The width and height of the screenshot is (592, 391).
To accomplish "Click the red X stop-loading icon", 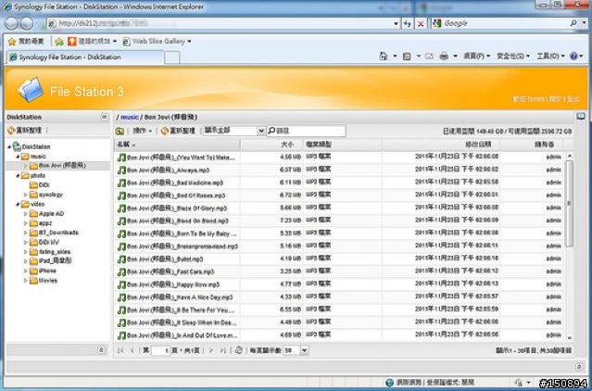I will tap(421, 24).
